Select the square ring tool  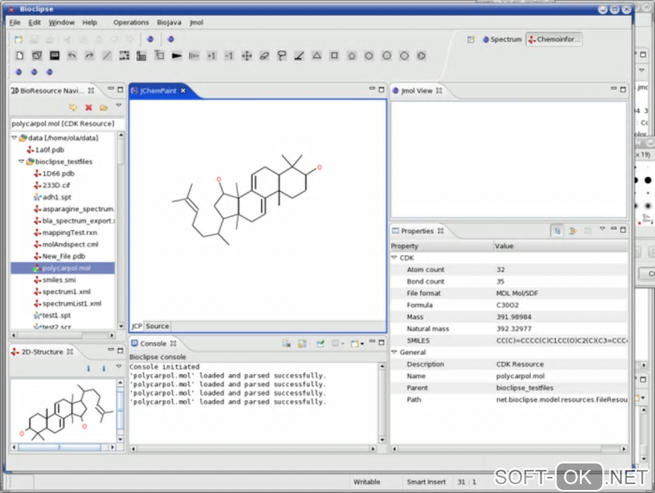[334, 55]
